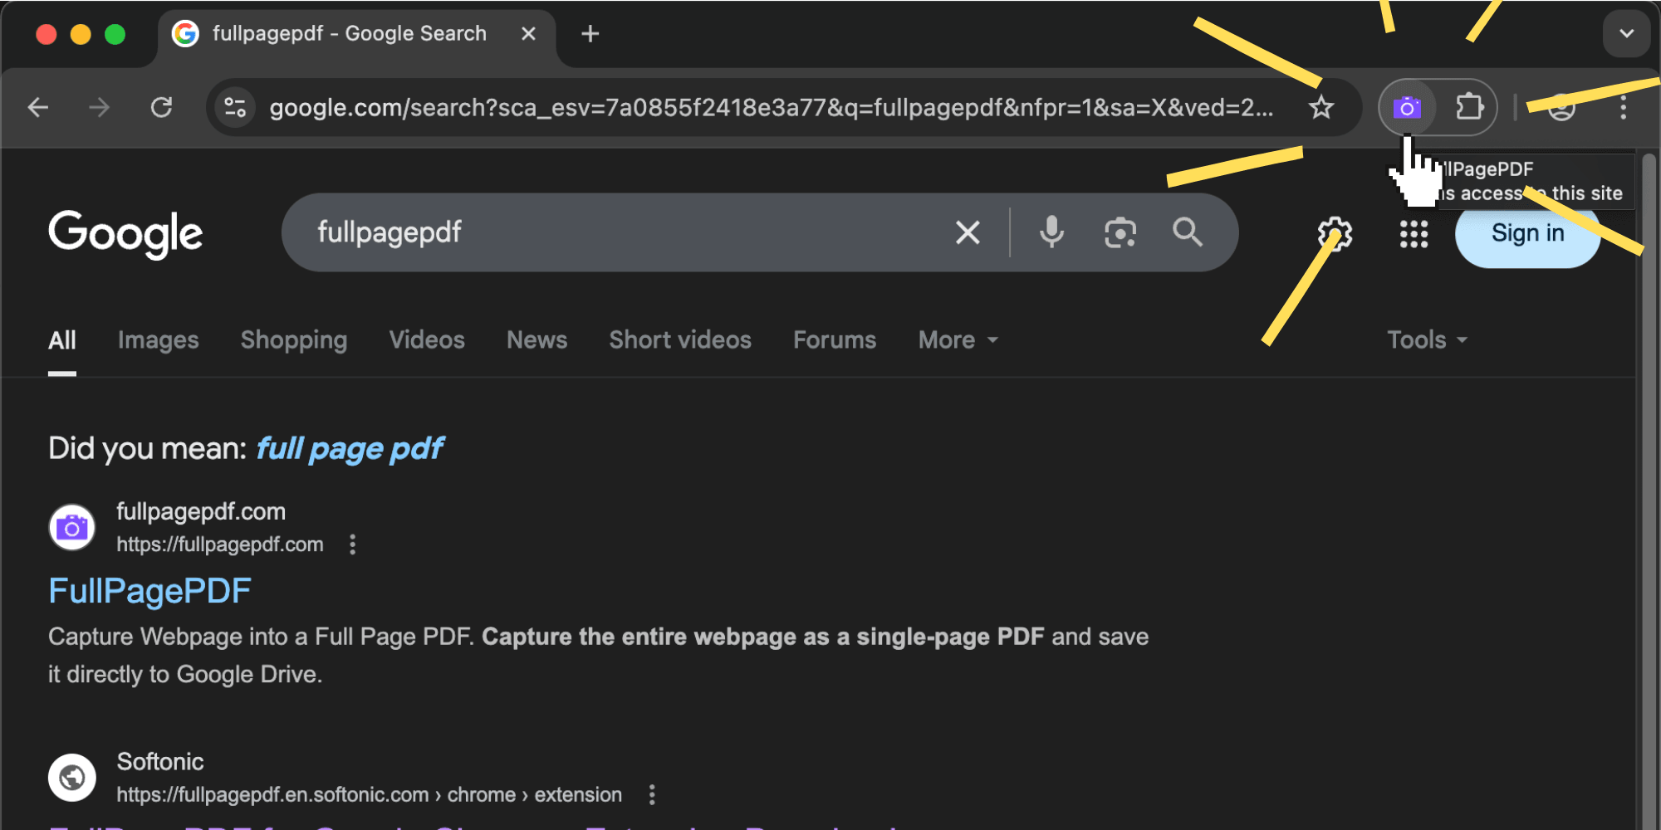Image resolution: width=1661 pixels, height=830 pixels.
Task: Open the Extensions puzzle menu
Action: pyautogui.click(x=1469, y=107)
